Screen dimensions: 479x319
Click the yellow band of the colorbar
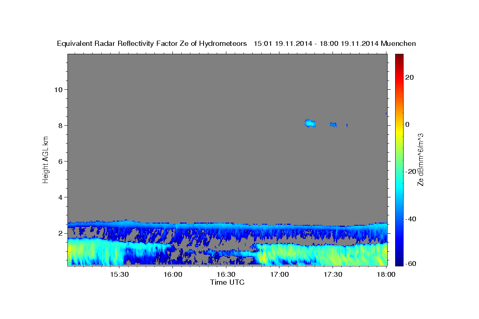tap(399, 132)
